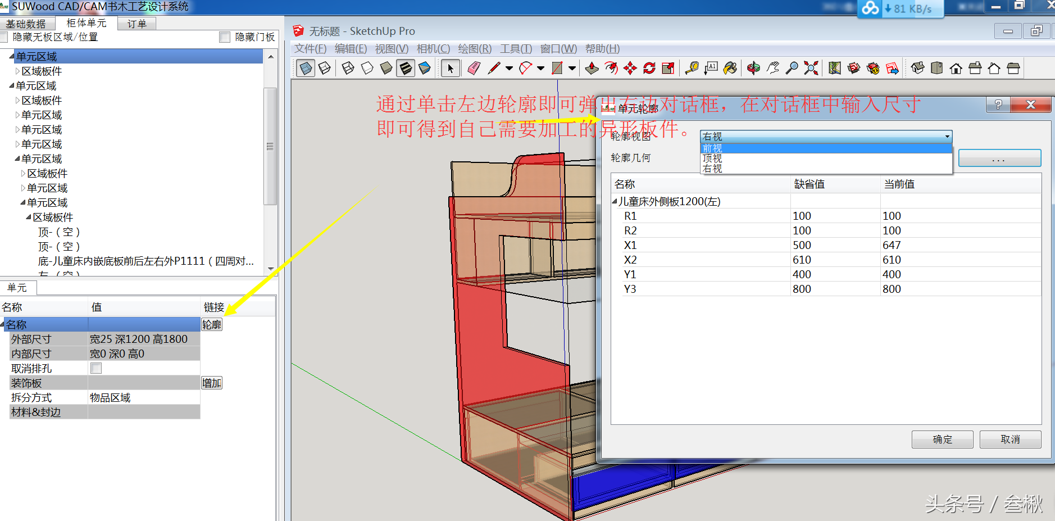Pick the Text label tool
Image resolution: width=1055 pixels, height=521 pixels.
pos(711,68)
